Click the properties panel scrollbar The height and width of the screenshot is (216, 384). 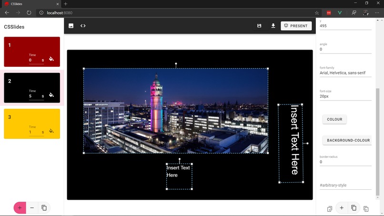pos(377,141)
